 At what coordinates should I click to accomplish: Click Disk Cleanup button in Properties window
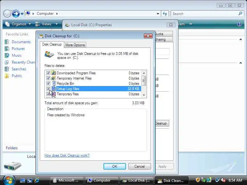tap(162, 123)
